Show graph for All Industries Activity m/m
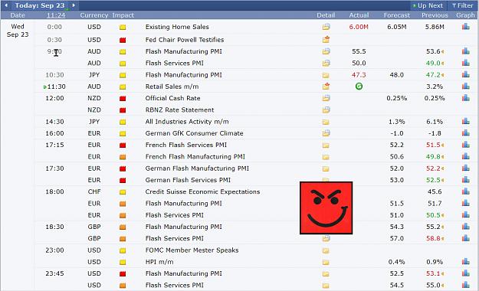Viewport: 479px width, 291px height. coord(465,121)
